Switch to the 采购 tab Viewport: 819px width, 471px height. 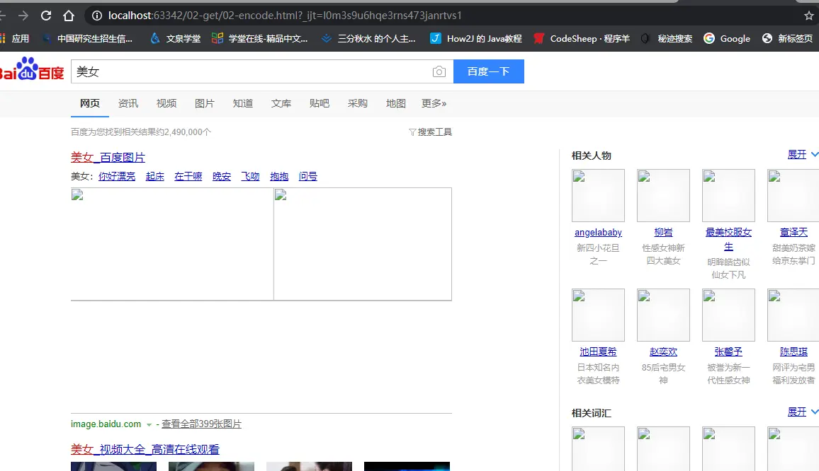(x=357, y=103)
